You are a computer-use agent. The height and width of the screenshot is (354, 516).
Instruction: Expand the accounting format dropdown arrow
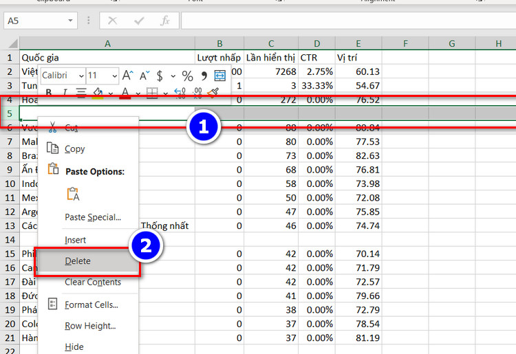(x=173, y=76)
